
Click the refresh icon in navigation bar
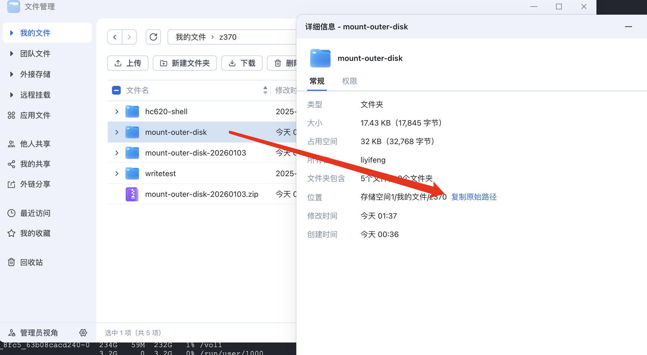point(153,37)
